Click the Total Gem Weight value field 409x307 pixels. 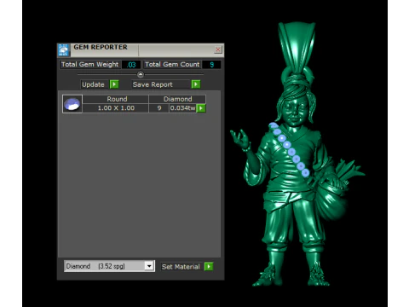coord(131,65)
